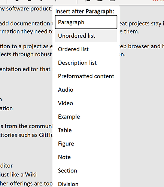Add a new Section
164x187 pixels.
point(86,171)
